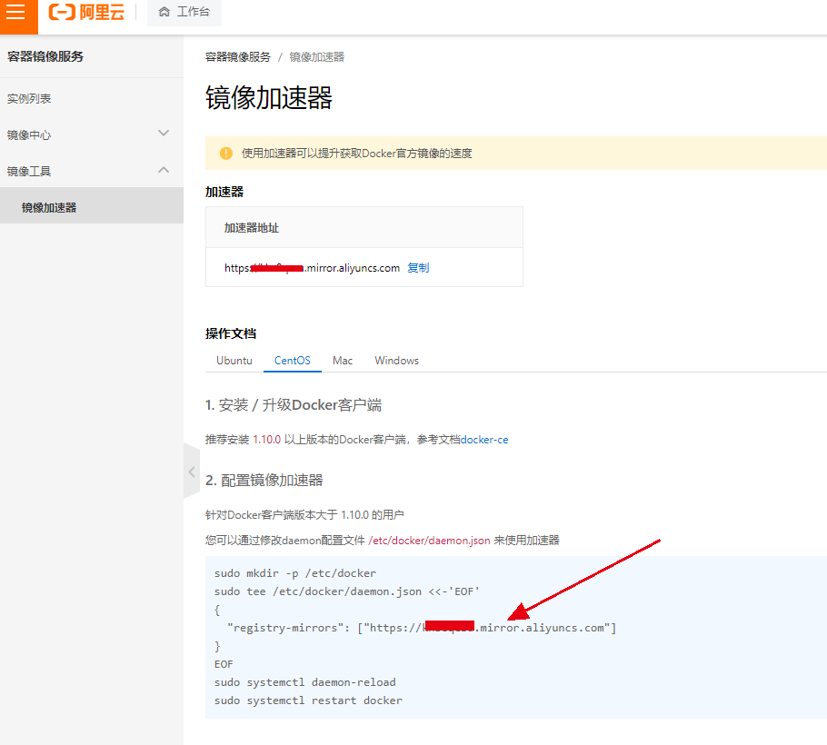This screenshot has width=827, height=745.
Task: Collapse the left sidebar panel
Action: 192,472
